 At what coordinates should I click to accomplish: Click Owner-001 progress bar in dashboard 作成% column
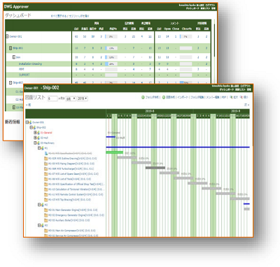(111, 36)
